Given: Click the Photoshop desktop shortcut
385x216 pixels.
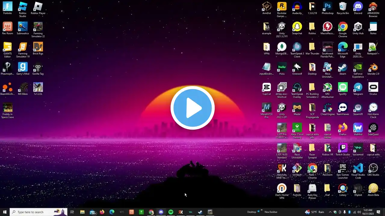Looking at the screenshot, I should tap(328, 8).
